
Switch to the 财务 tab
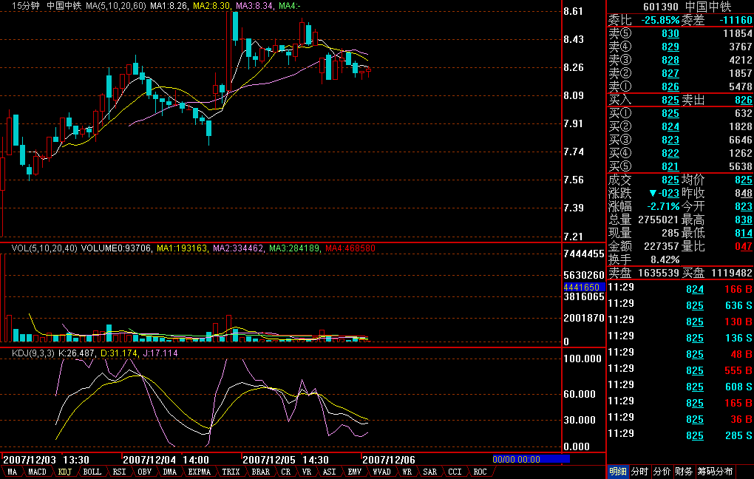[x=684, y=472]
